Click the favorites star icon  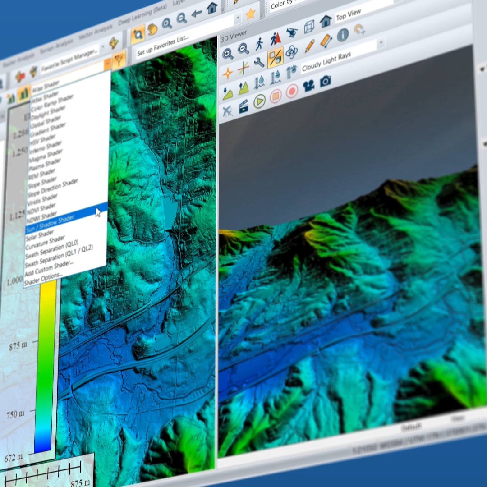tap(250, 14)
